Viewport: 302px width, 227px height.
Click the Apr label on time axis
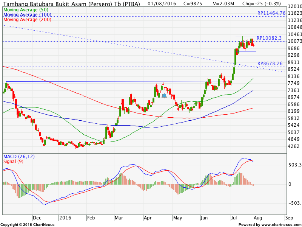pyautogui.click(x=148, y=218)
